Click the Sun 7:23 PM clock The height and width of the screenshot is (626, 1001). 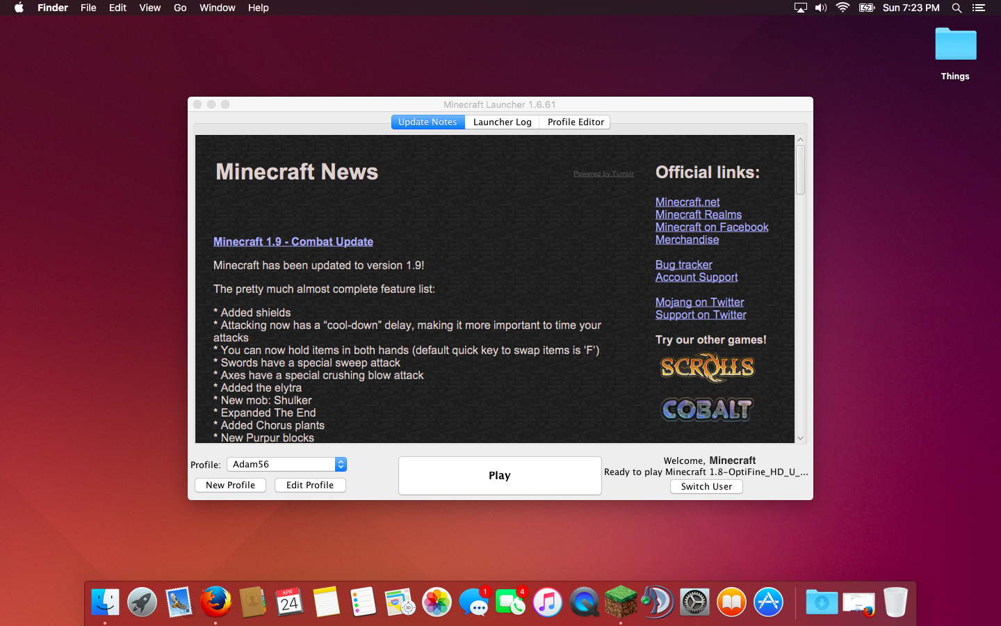[911, 8]
